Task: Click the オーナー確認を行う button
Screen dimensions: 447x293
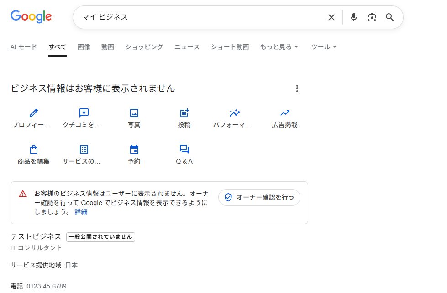Action: click(259, 197)
